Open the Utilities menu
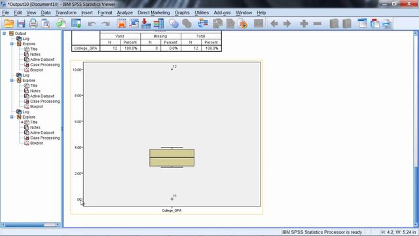Image resolution: width=419 pixels, height=236 pixels. coord(202,12)
